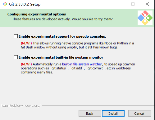The image size is (155, 120).
Task: Check the pseudo consoles support checkbox
Action: click(x=16, y=36)
